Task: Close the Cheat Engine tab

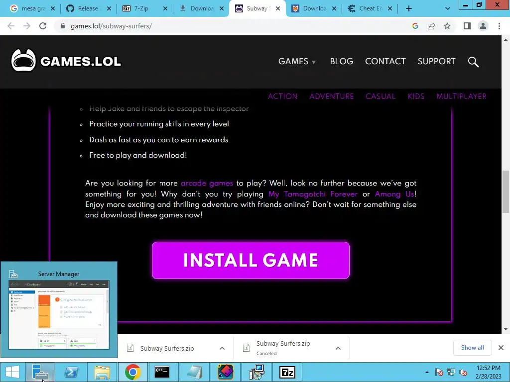Action: (x=390, y=9)
